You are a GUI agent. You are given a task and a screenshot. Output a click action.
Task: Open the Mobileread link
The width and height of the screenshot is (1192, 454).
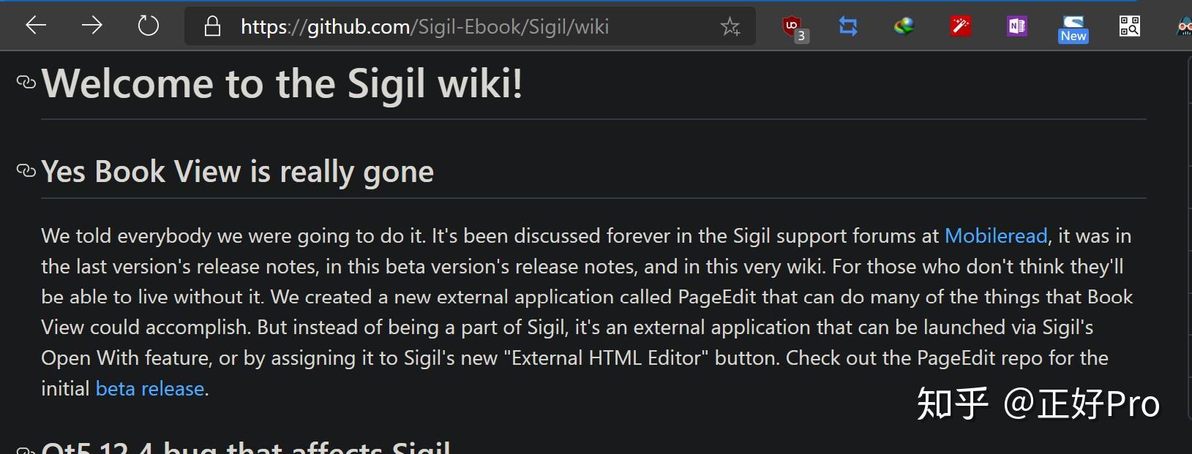996,235
